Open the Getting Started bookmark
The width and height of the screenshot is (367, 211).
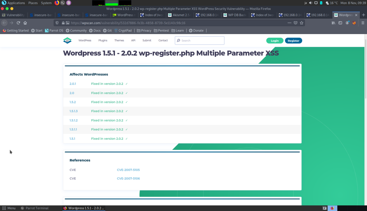click(16, 31)
